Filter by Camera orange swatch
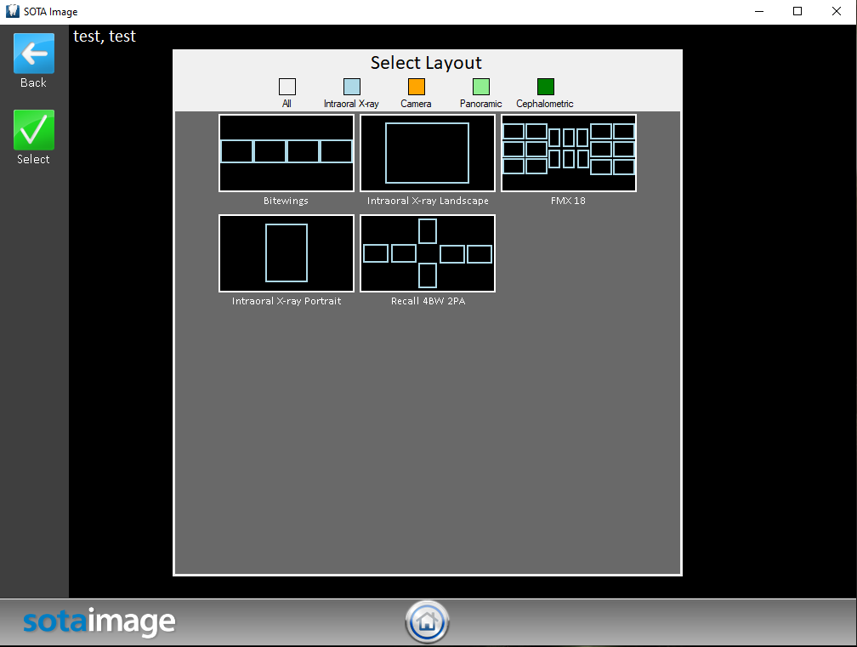The image size is (857, 647). point(416,87)
